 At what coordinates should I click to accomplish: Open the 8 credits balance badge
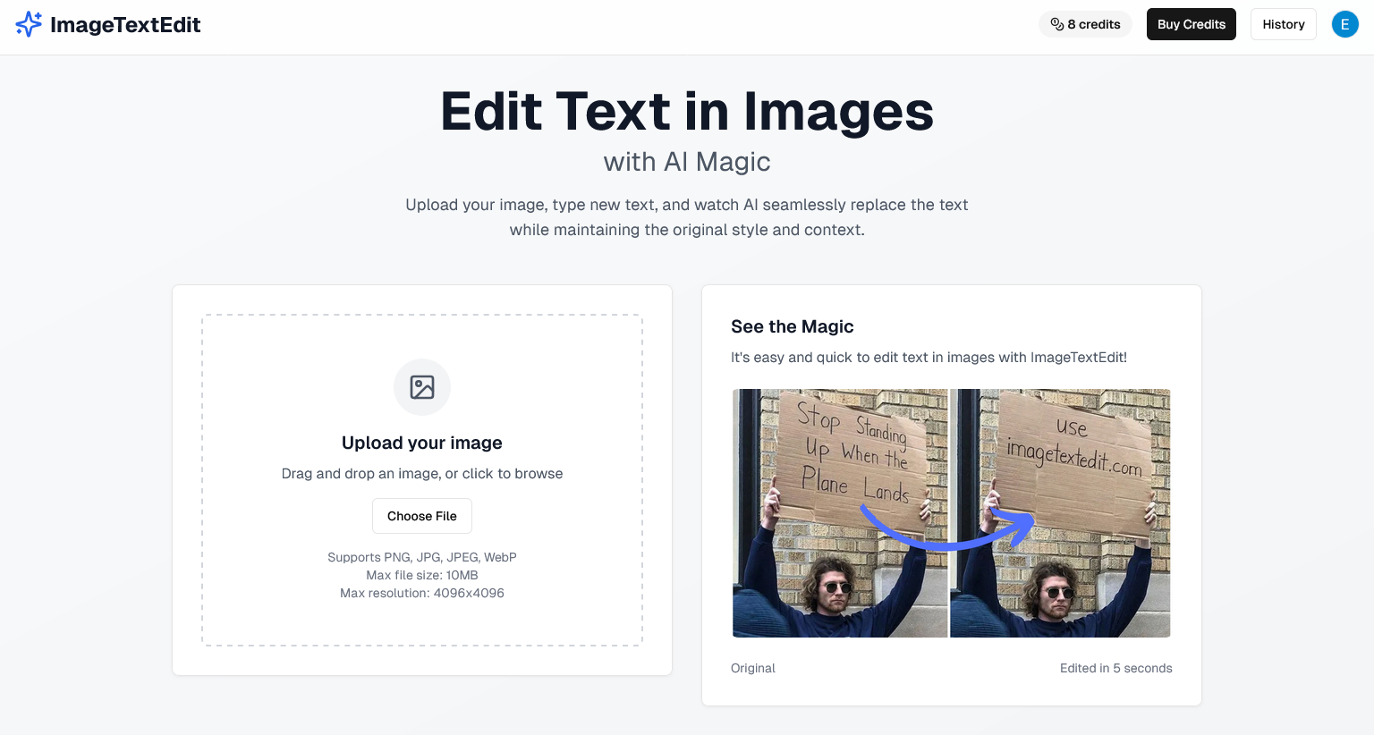click(1085, 24)
